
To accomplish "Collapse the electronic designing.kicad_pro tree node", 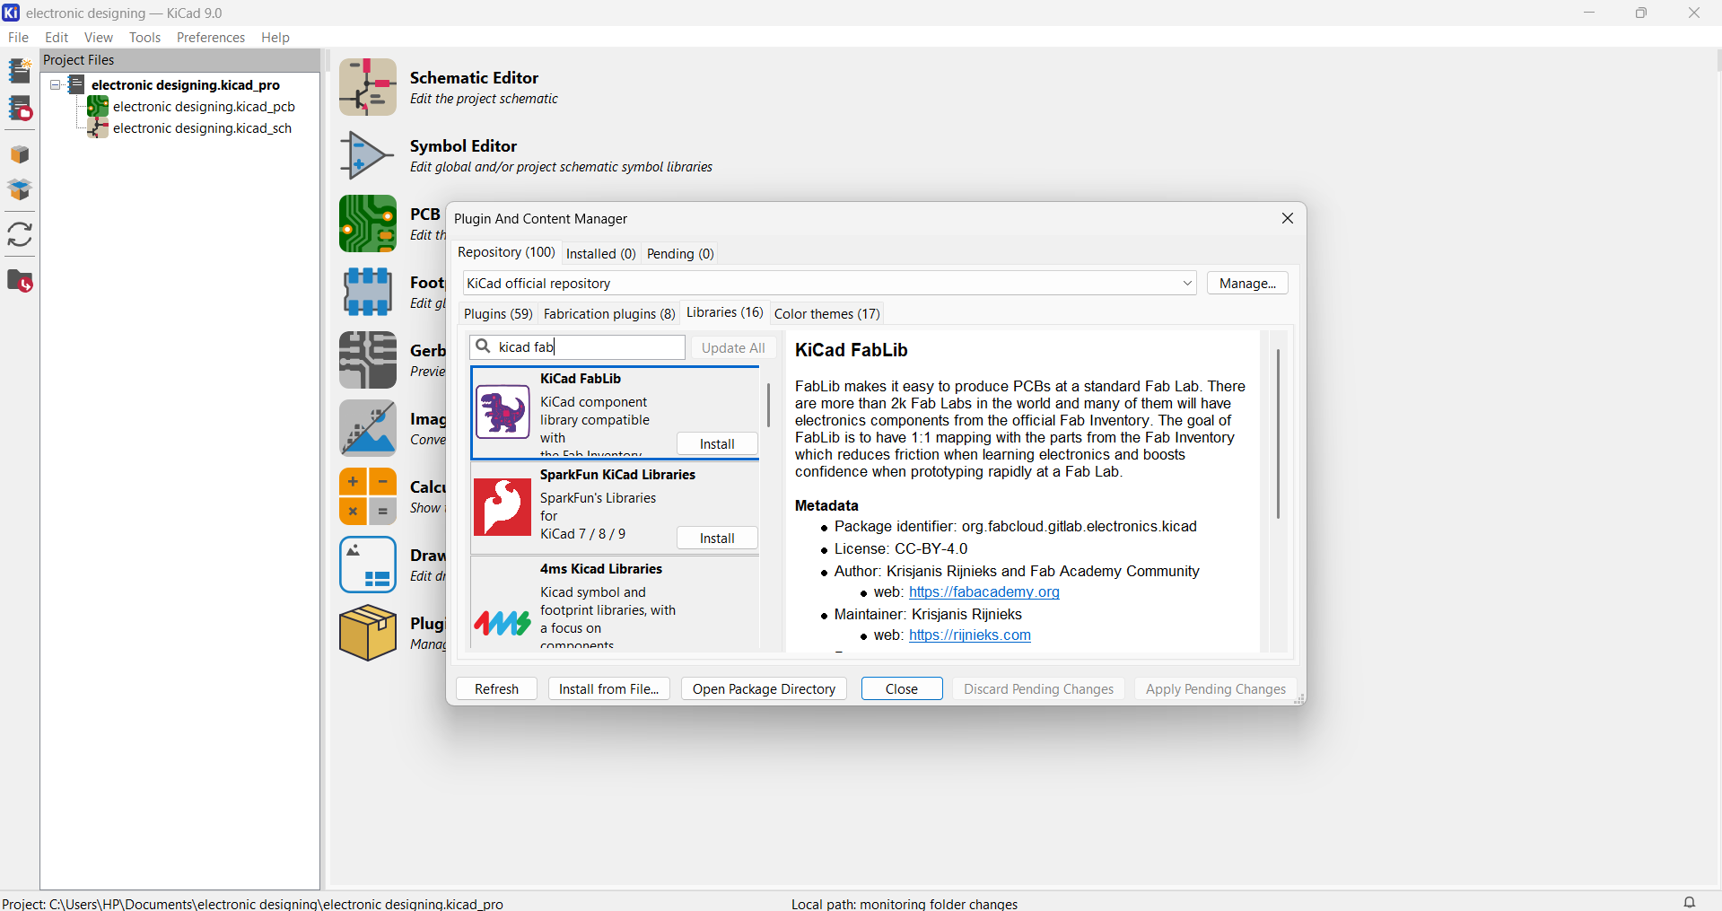I will (x=56, y=85).
